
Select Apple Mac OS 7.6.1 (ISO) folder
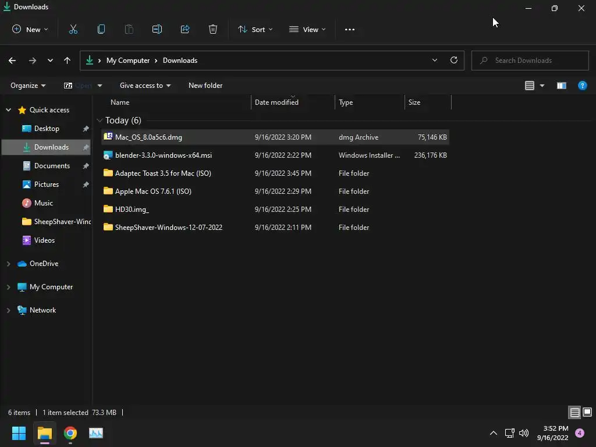point(275,191)
